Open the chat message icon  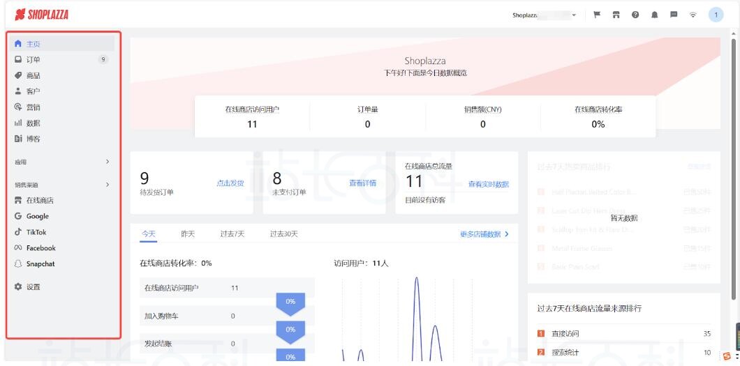pyautogui.click(x=674, y=15)
